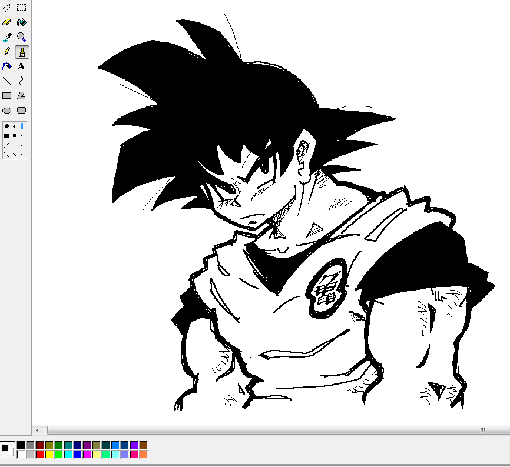This screenshot has height=467, width=510.
Task: Pick the Curve tool
Action: coord(21,81)
